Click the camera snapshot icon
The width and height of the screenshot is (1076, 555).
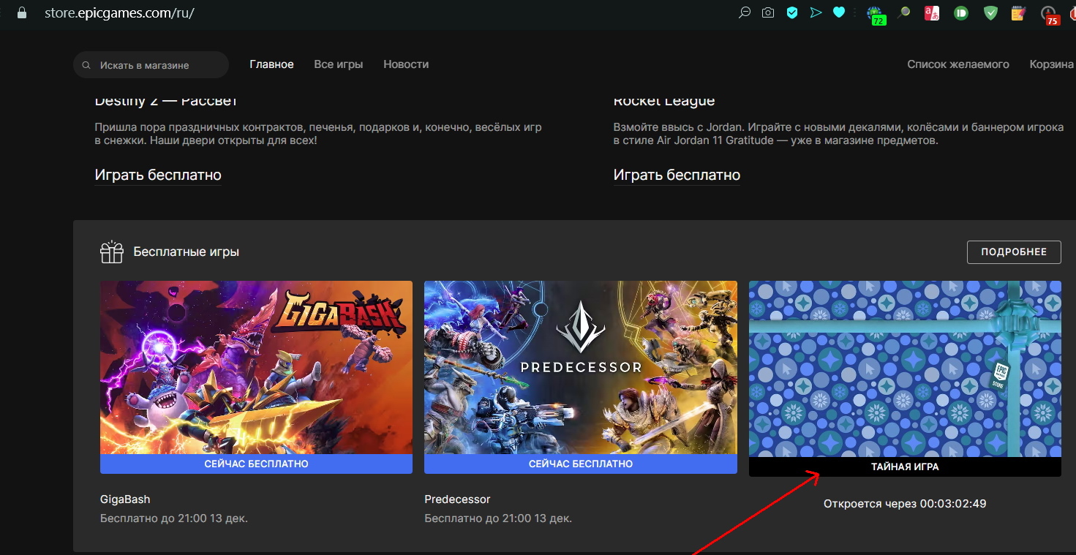pos(767,12)
